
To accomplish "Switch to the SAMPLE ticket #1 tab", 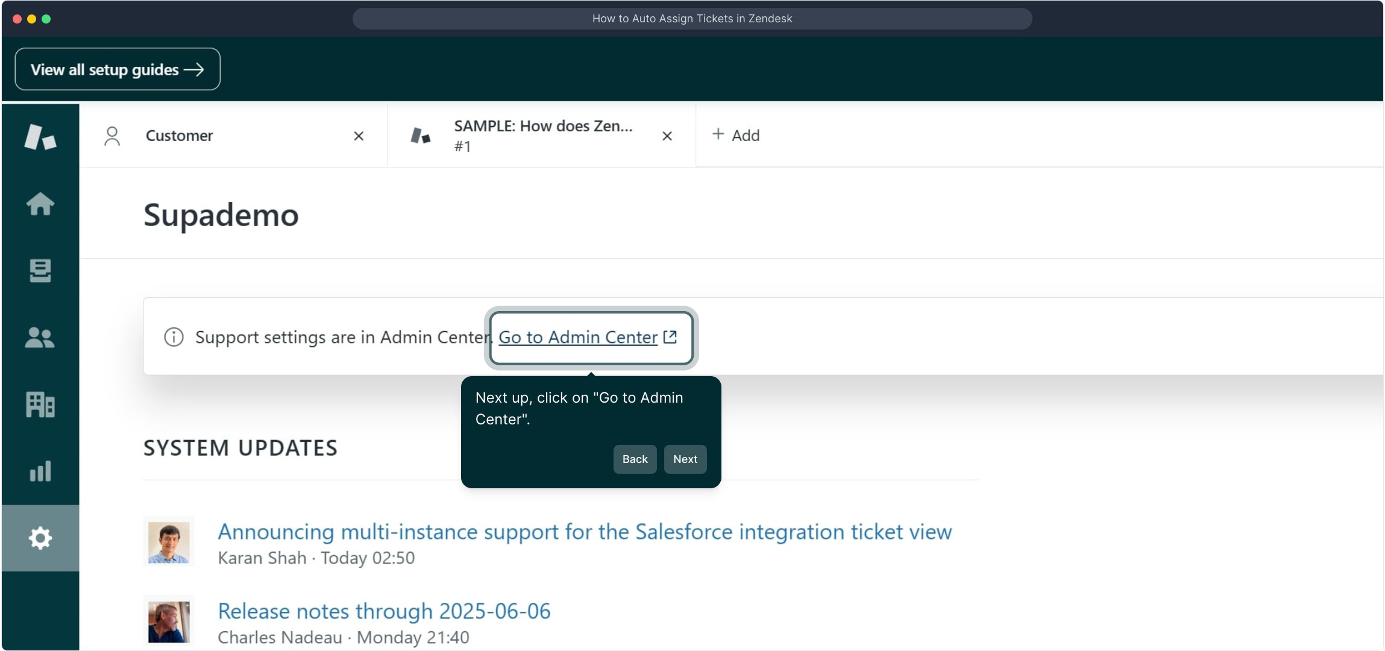I will (x=542, y=136).
